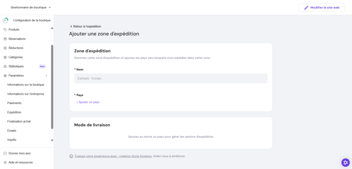Click the Modifier le site web button
This screenshot has width=352, height=169.
click(x=321, y=8)
